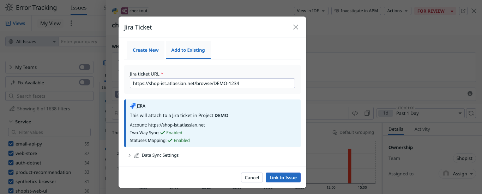This screenshot has width=482, height=194.
Task: Click the Views panel icon
Action: pyautogui.click(x=8, y=24)
